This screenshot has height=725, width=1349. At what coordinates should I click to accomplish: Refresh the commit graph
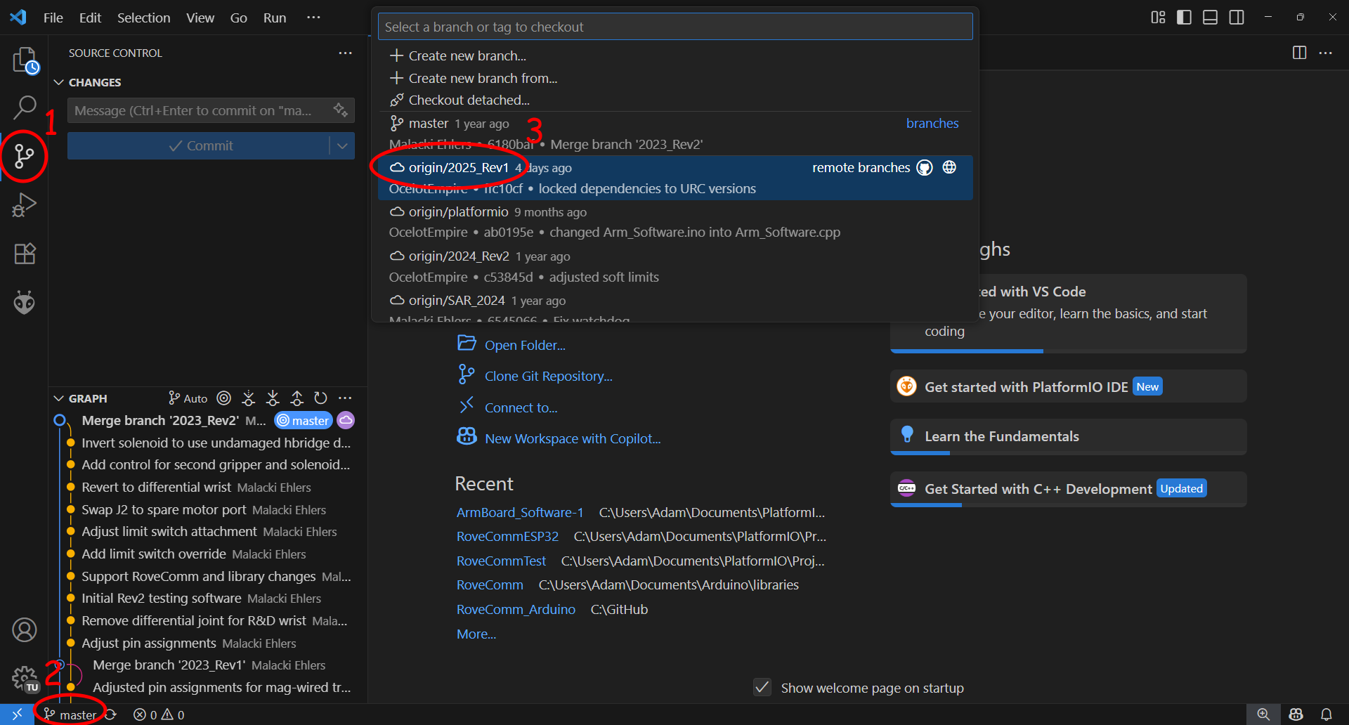point(320,398)
